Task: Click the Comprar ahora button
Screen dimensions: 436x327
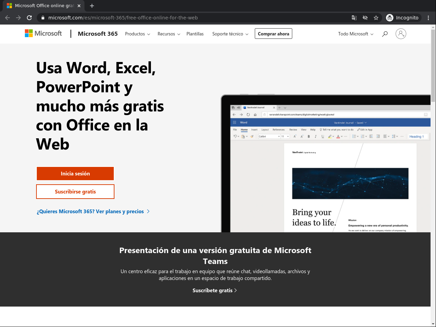Action: (x=274, y=34)
